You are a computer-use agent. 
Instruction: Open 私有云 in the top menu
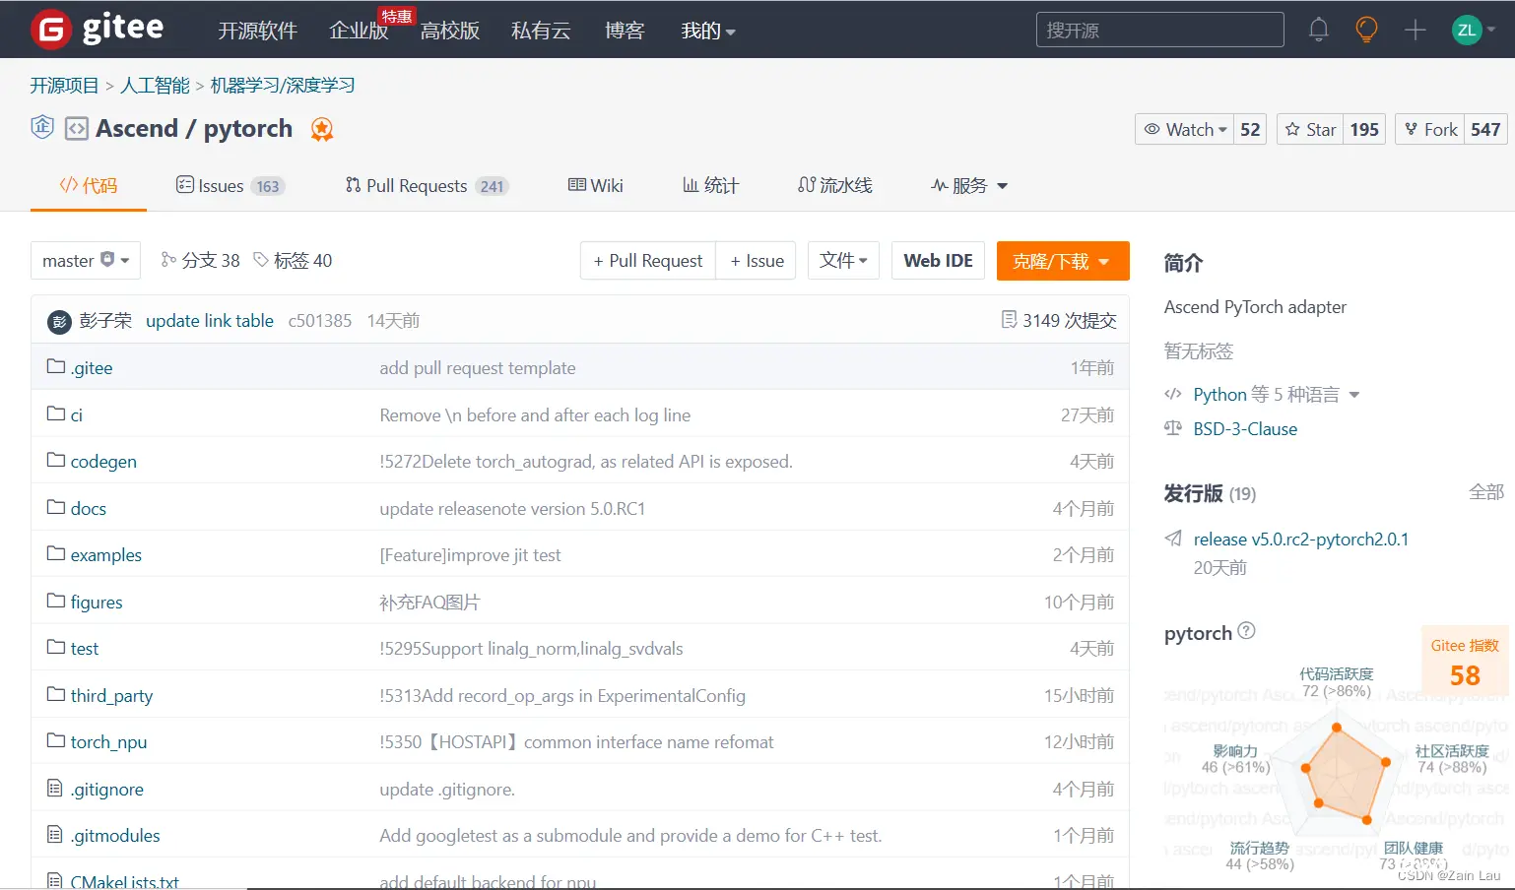541,31
